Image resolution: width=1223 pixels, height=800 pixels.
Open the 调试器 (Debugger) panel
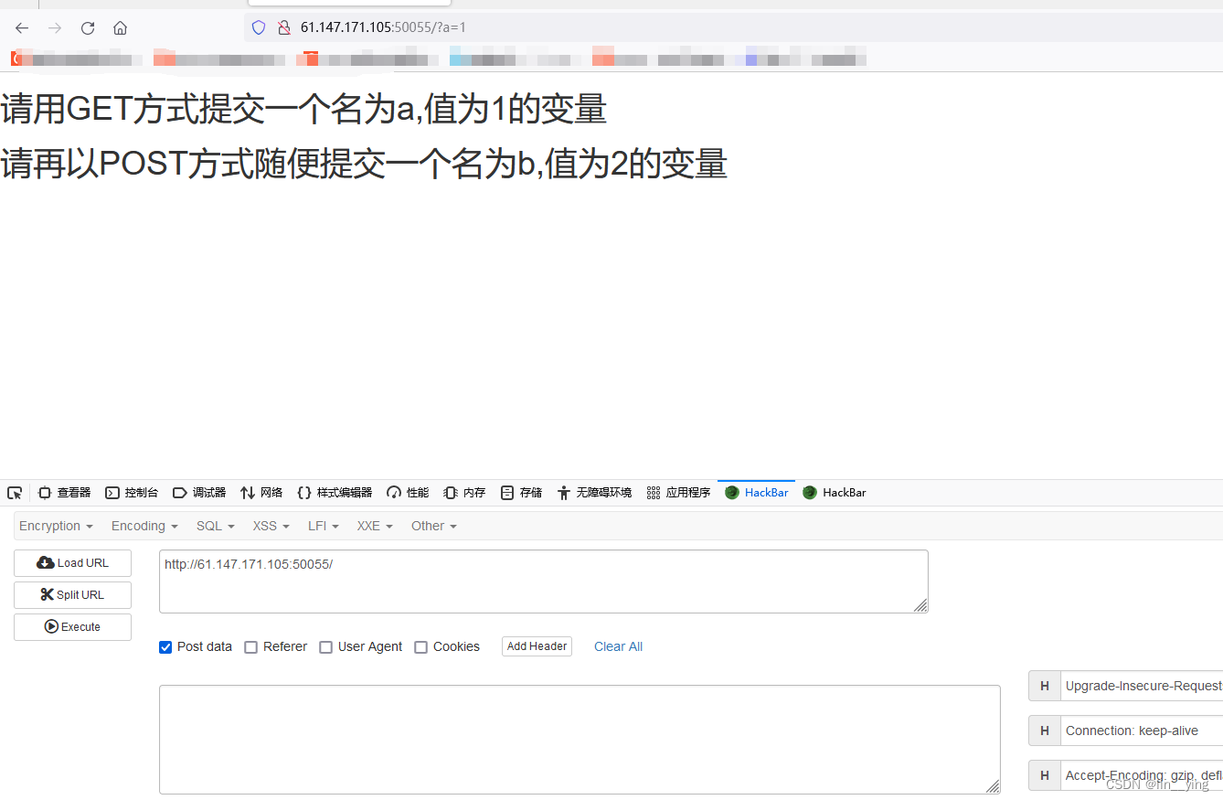click(199, 492)
